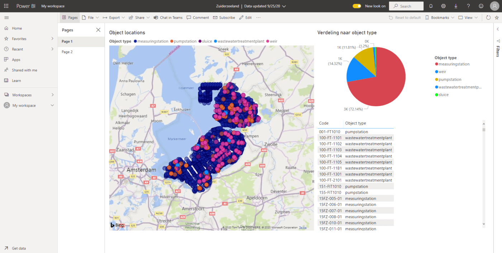Click Edit report
502x253 pixels.
click(245, 18)
